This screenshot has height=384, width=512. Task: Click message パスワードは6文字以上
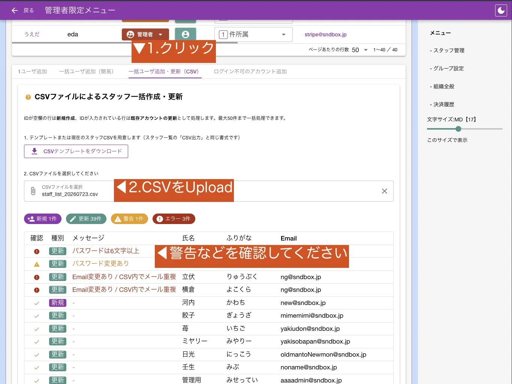[x=106, y=251]
